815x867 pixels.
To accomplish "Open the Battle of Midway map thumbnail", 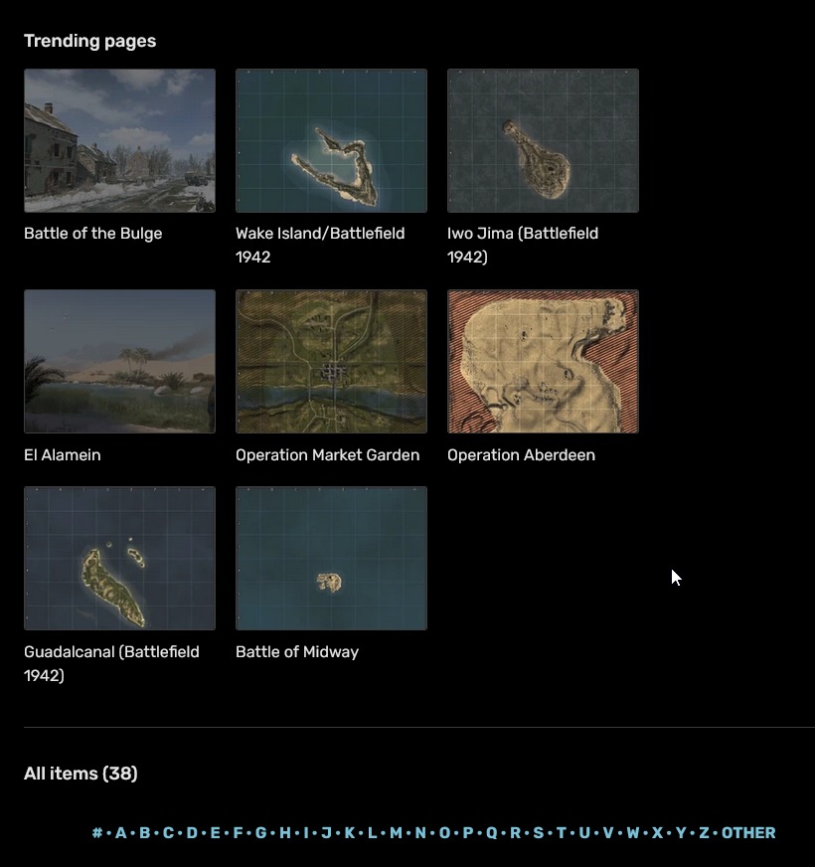I will click(x=331, y=558).
